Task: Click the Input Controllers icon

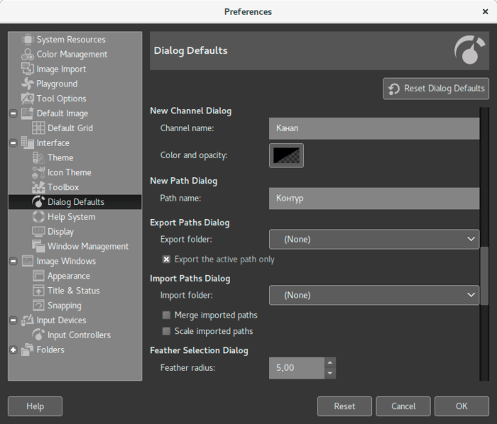Action: click(38, 335)
